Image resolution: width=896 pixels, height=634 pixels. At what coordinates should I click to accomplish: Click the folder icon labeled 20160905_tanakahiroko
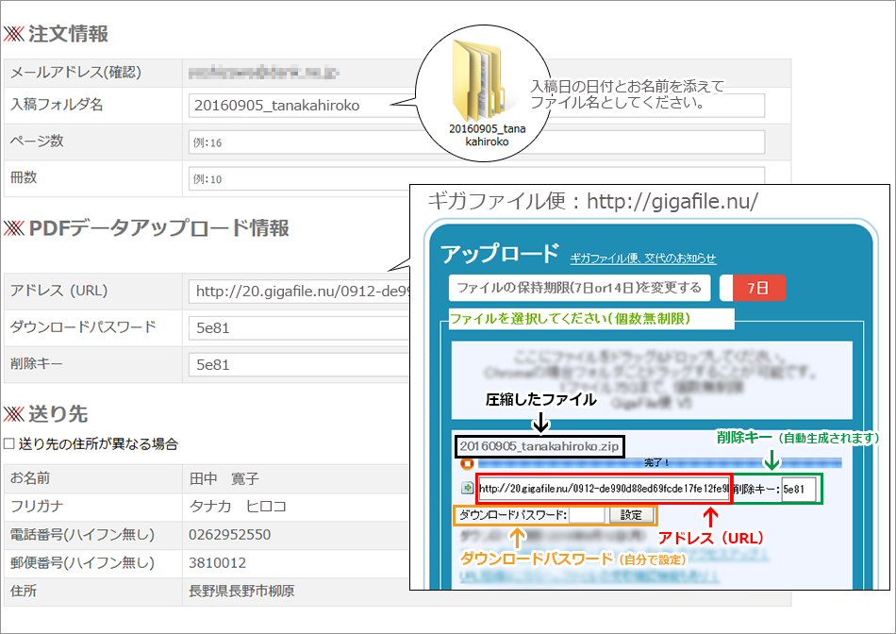coord(479,80)
